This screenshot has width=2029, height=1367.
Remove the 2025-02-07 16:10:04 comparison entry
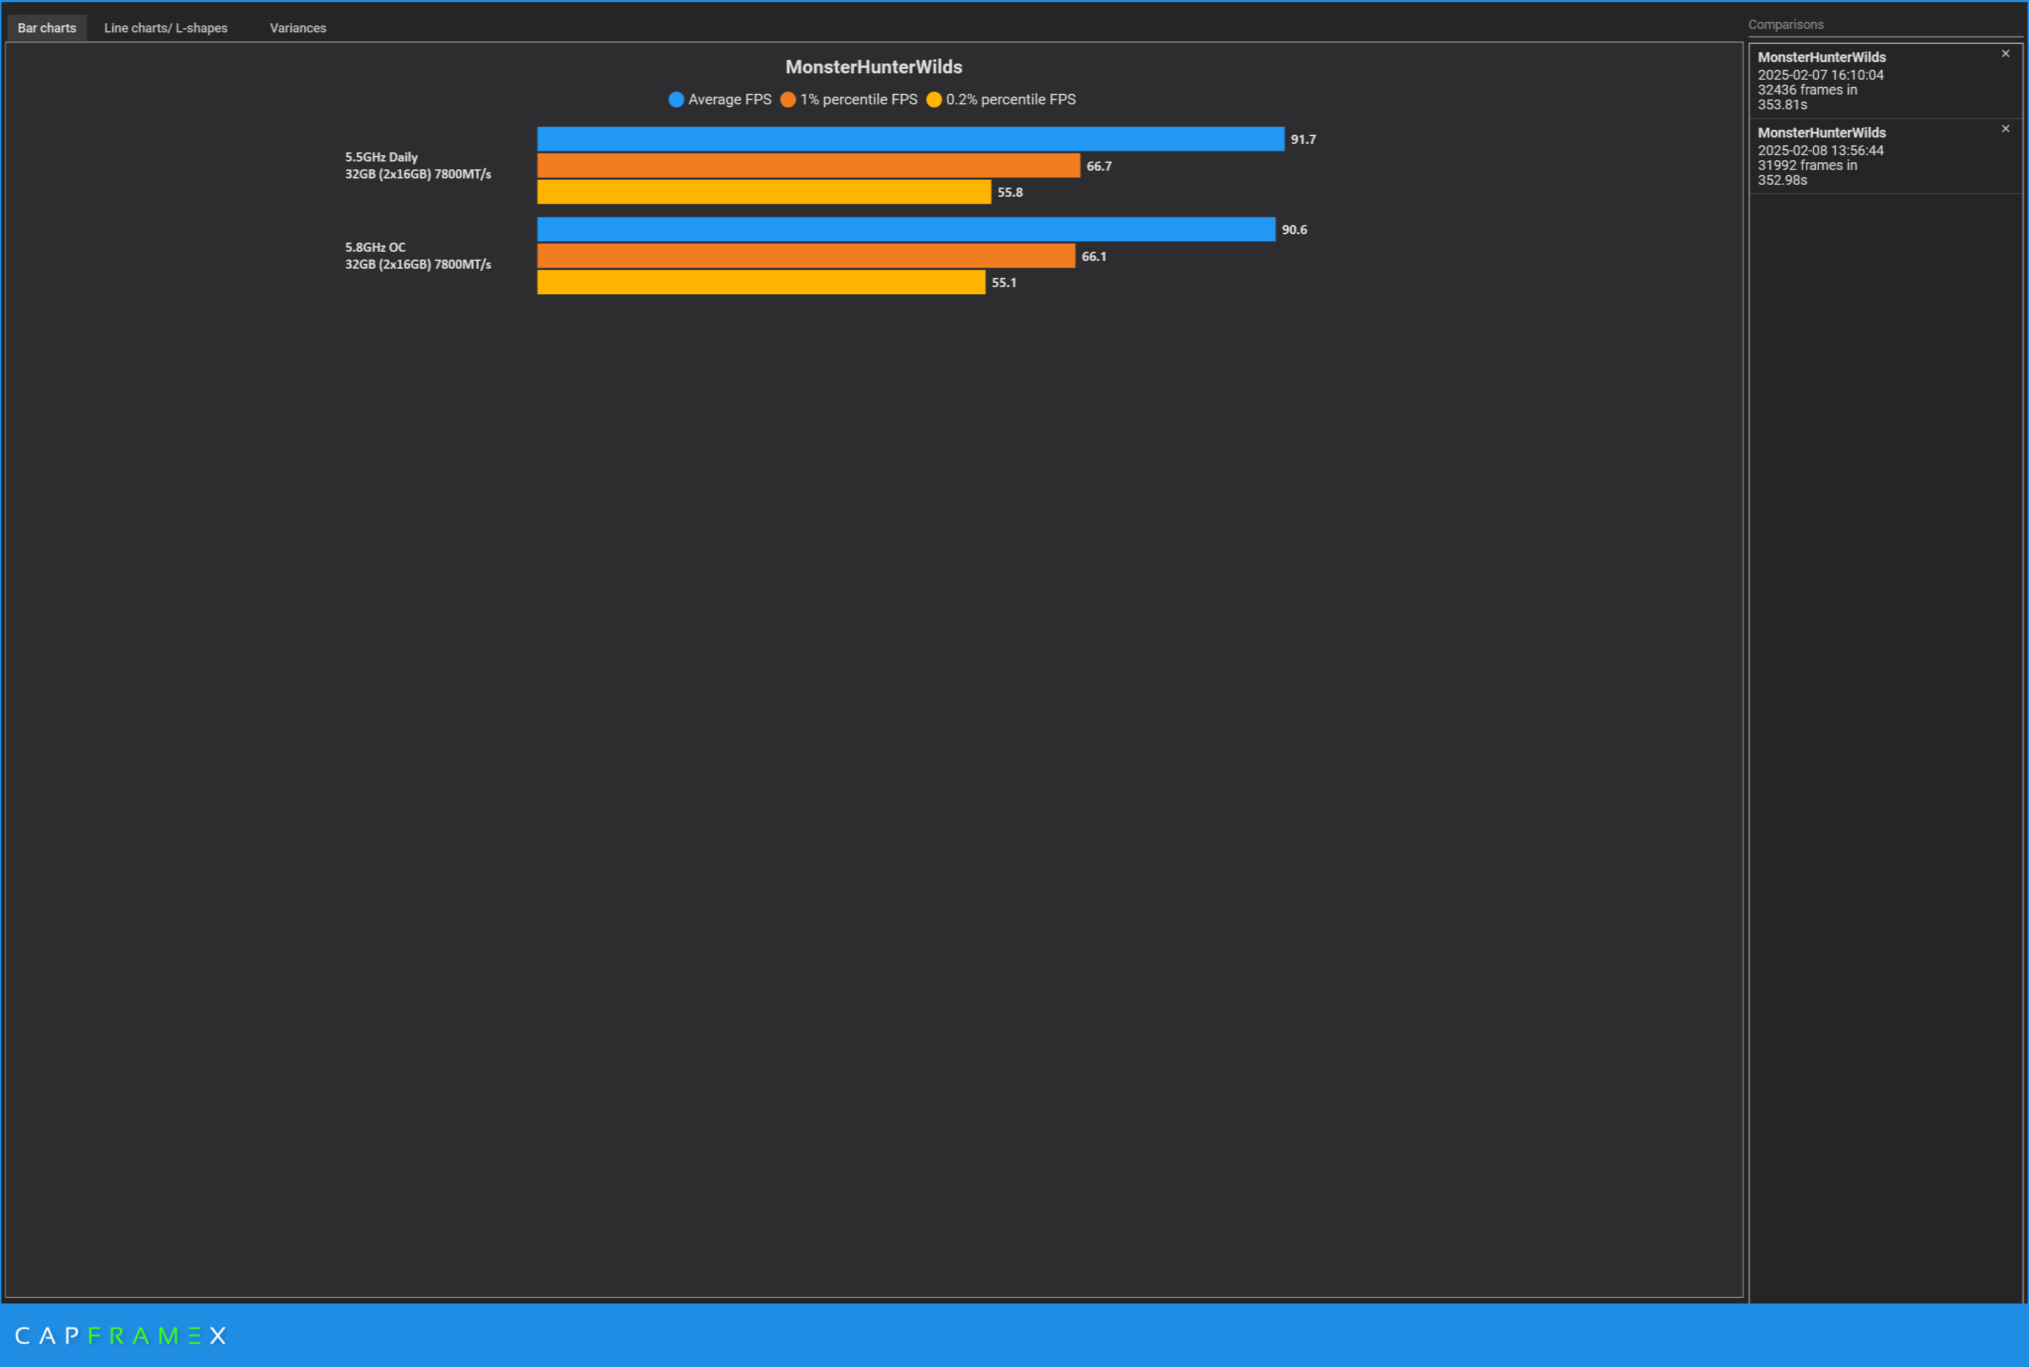point(2004,54)
